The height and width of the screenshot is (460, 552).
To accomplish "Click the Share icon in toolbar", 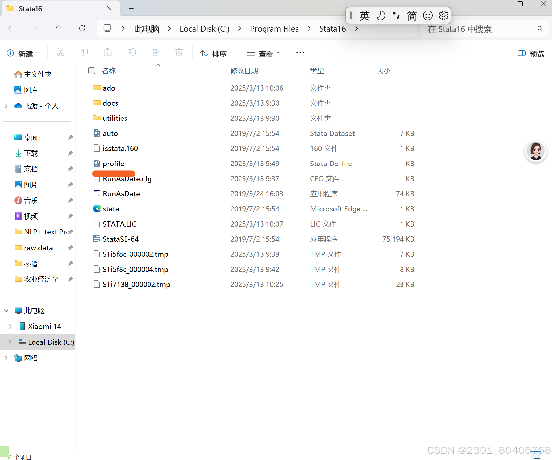I will tap(155, 53).
